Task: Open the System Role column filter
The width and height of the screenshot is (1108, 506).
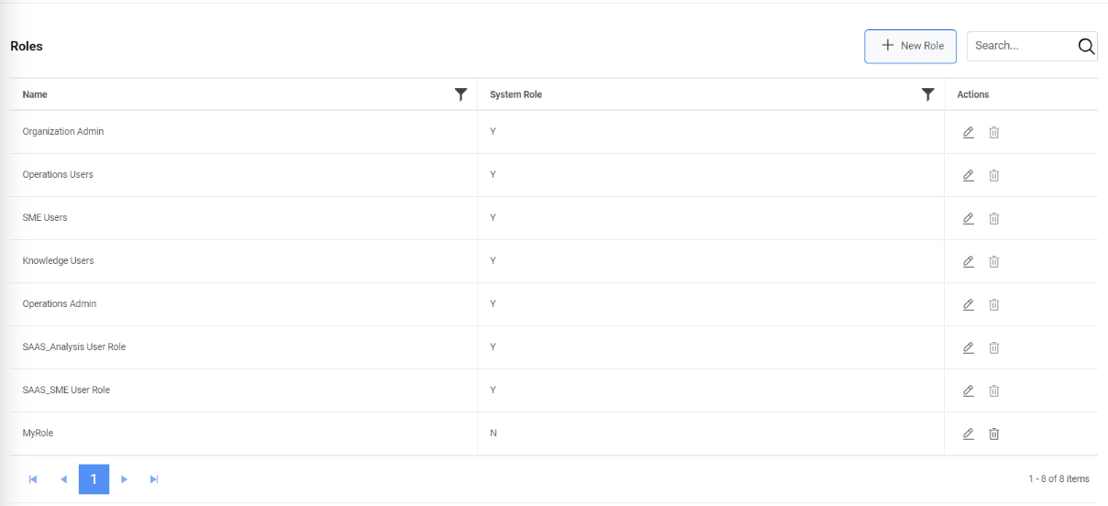Action: pyautogui.click(x=927, y=94)
